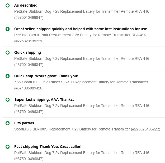
Task: Click the "Super fast shipping. AAA Thanks." comment
Action: pos(44,99)
